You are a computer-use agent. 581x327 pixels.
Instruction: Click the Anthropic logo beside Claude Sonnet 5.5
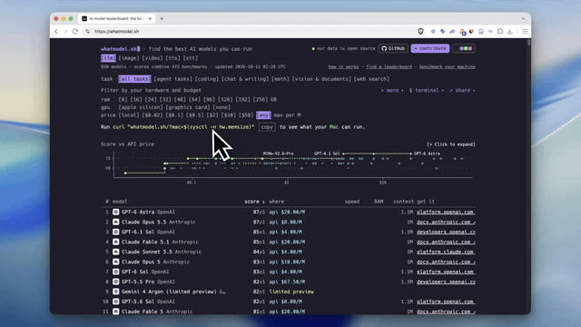point(115,252)
